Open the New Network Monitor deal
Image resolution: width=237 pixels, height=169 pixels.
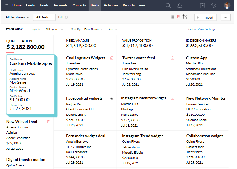(206, 98)
